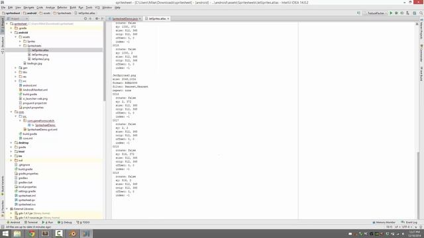The height and width of the screenshot is (238, 424).
Task: Open File Explorer from taskbar
Action: (x=17, y=233)
